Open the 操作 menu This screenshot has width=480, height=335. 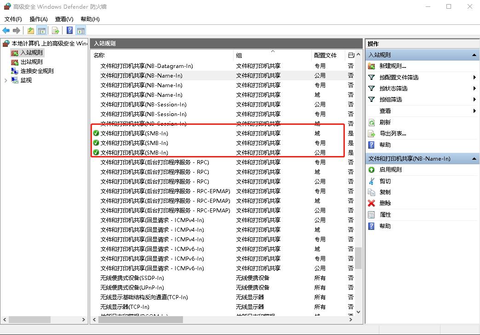pyautogui.click(x=39, y=19)
